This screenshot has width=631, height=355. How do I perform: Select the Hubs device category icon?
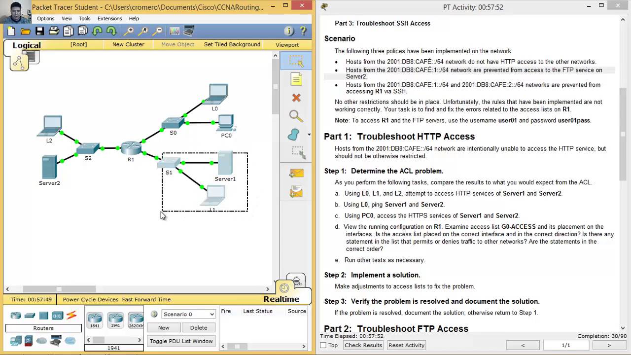pyautogui.click(x=43, y=316)
